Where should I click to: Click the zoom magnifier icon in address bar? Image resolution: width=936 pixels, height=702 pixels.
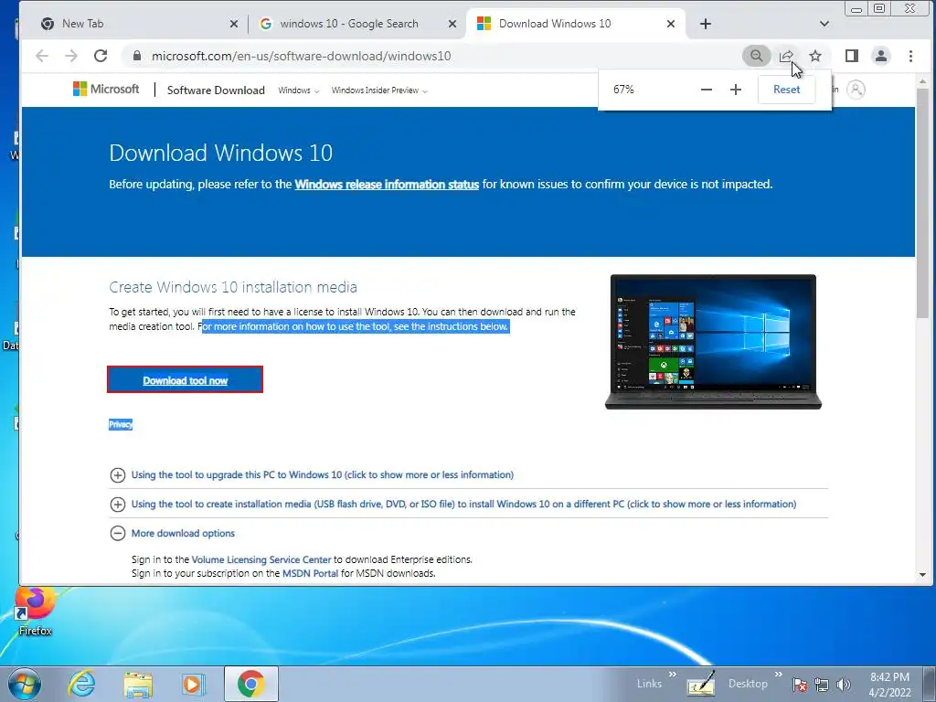click(x=756, y=56)
